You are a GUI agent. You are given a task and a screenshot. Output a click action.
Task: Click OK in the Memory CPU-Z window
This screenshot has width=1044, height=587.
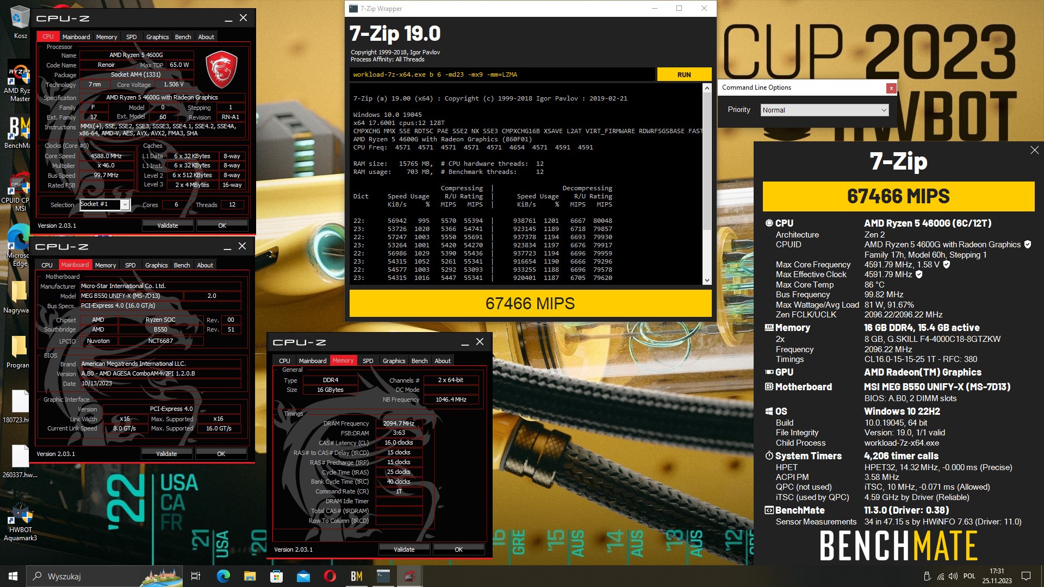click(x=458, y=549)
